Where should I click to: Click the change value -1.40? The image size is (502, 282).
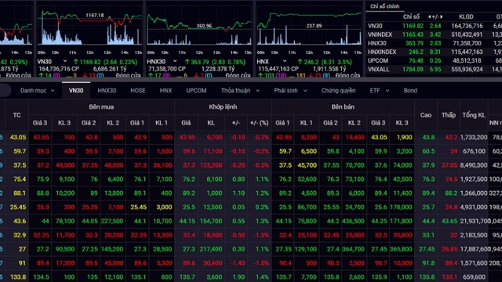point(238,263)
